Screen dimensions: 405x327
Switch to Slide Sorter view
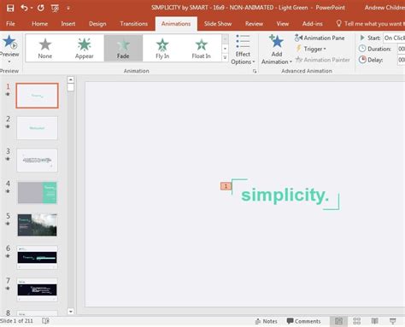(x=357, y=321)
